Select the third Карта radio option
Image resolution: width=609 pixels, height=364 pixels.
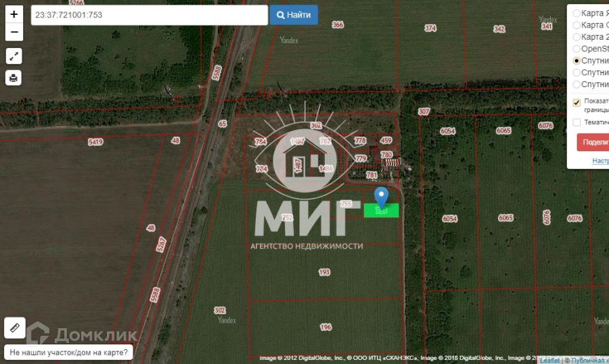click(577, 37)
